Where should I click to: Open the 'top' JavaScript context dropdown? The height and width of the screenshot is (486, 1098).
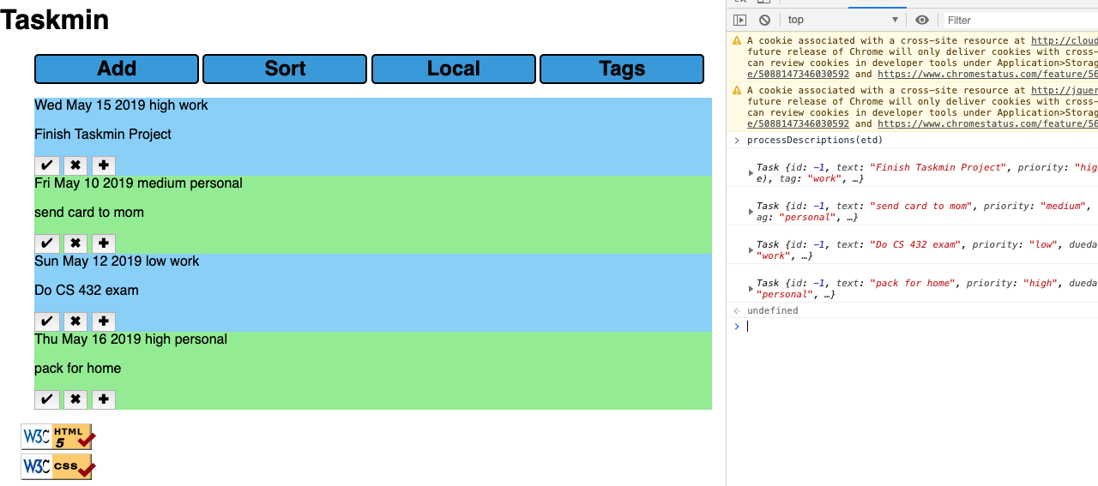(x=842, y=20)
